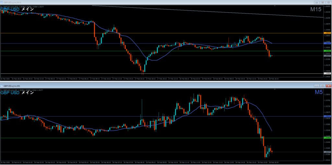The image size is (332, 165).
Task: Expand the arrow beside GBPUSD.oj1m,M15 chart info
Action: click(x=2, y=6)
